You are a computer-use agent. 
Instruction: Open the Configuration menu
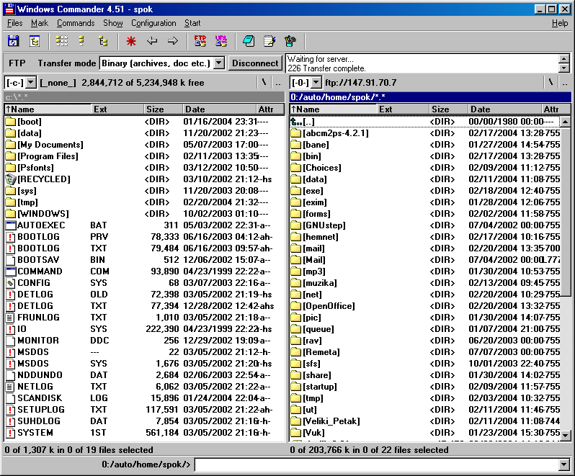coord(153,23)
